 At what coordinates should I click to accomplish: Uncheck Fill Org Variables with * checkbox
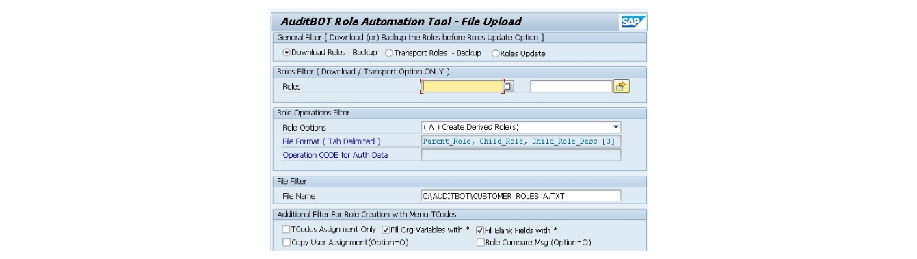pos(385,230)
